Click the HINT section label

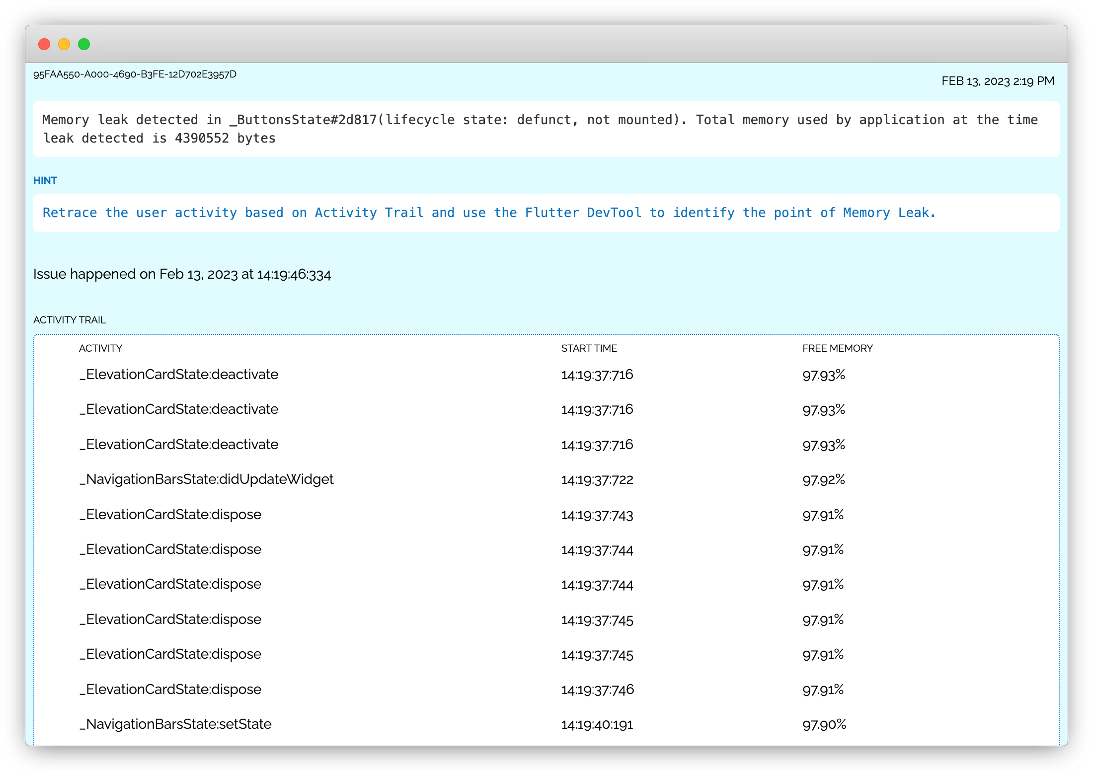pos(45,180)
